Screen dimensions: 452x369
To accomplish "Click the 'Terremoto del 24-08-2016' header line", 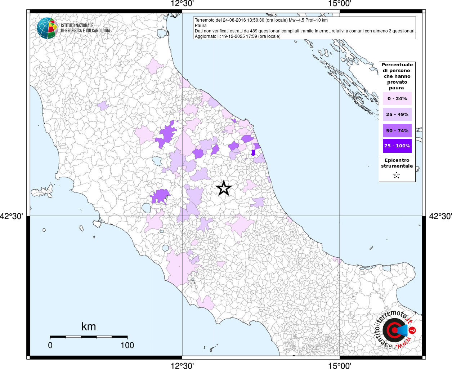I will tap(261, 20).
